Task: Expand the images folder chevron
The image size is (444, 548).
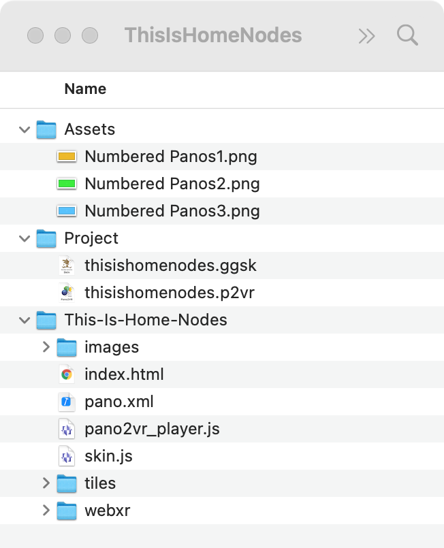Action: point(46,347)
